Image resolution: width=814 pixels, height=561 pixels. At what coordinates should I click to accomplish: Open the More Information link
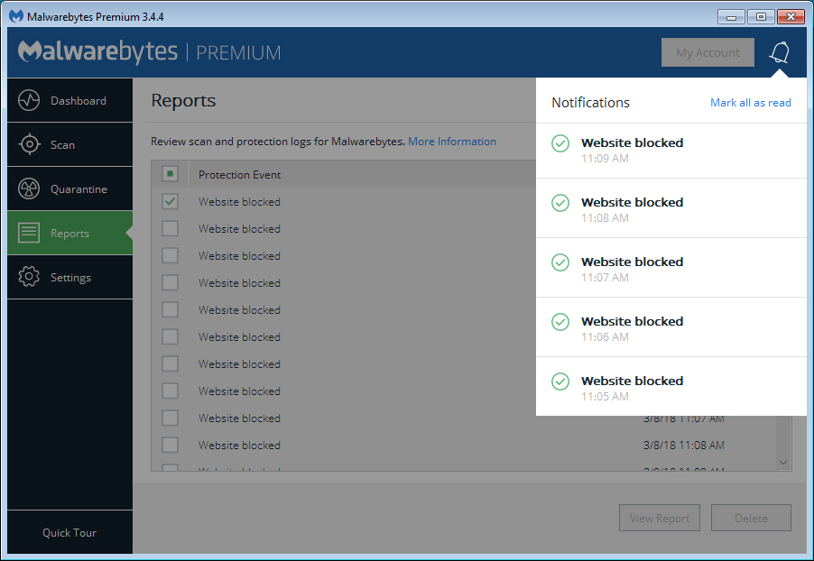pyautogui.click(x=452, y=142)
